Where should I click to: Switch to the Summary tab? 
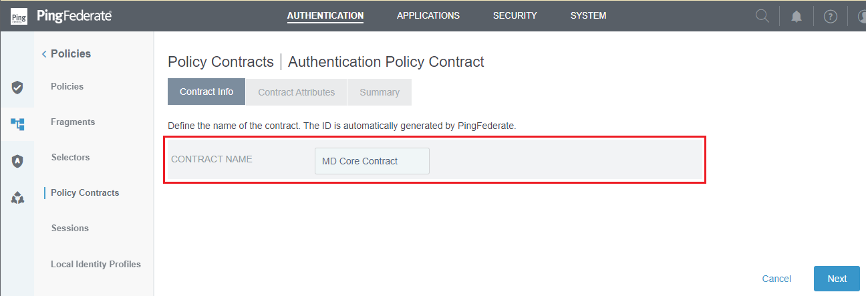pyautogui.click(x=380, y=92)
